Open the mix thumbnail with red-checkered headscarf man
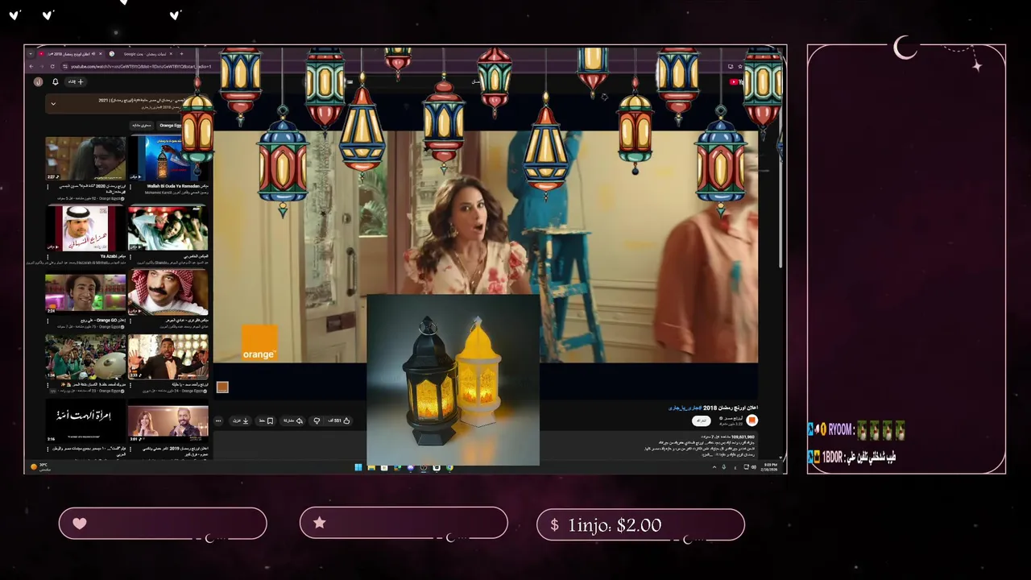 168,292
